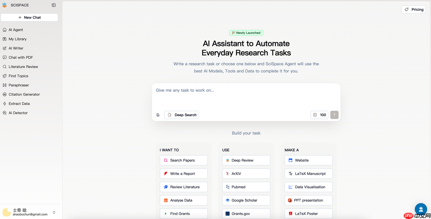Select the ArXiV source option
Image resolution: width=431 pixels, height=219 pixels.
tap(246, 174)
